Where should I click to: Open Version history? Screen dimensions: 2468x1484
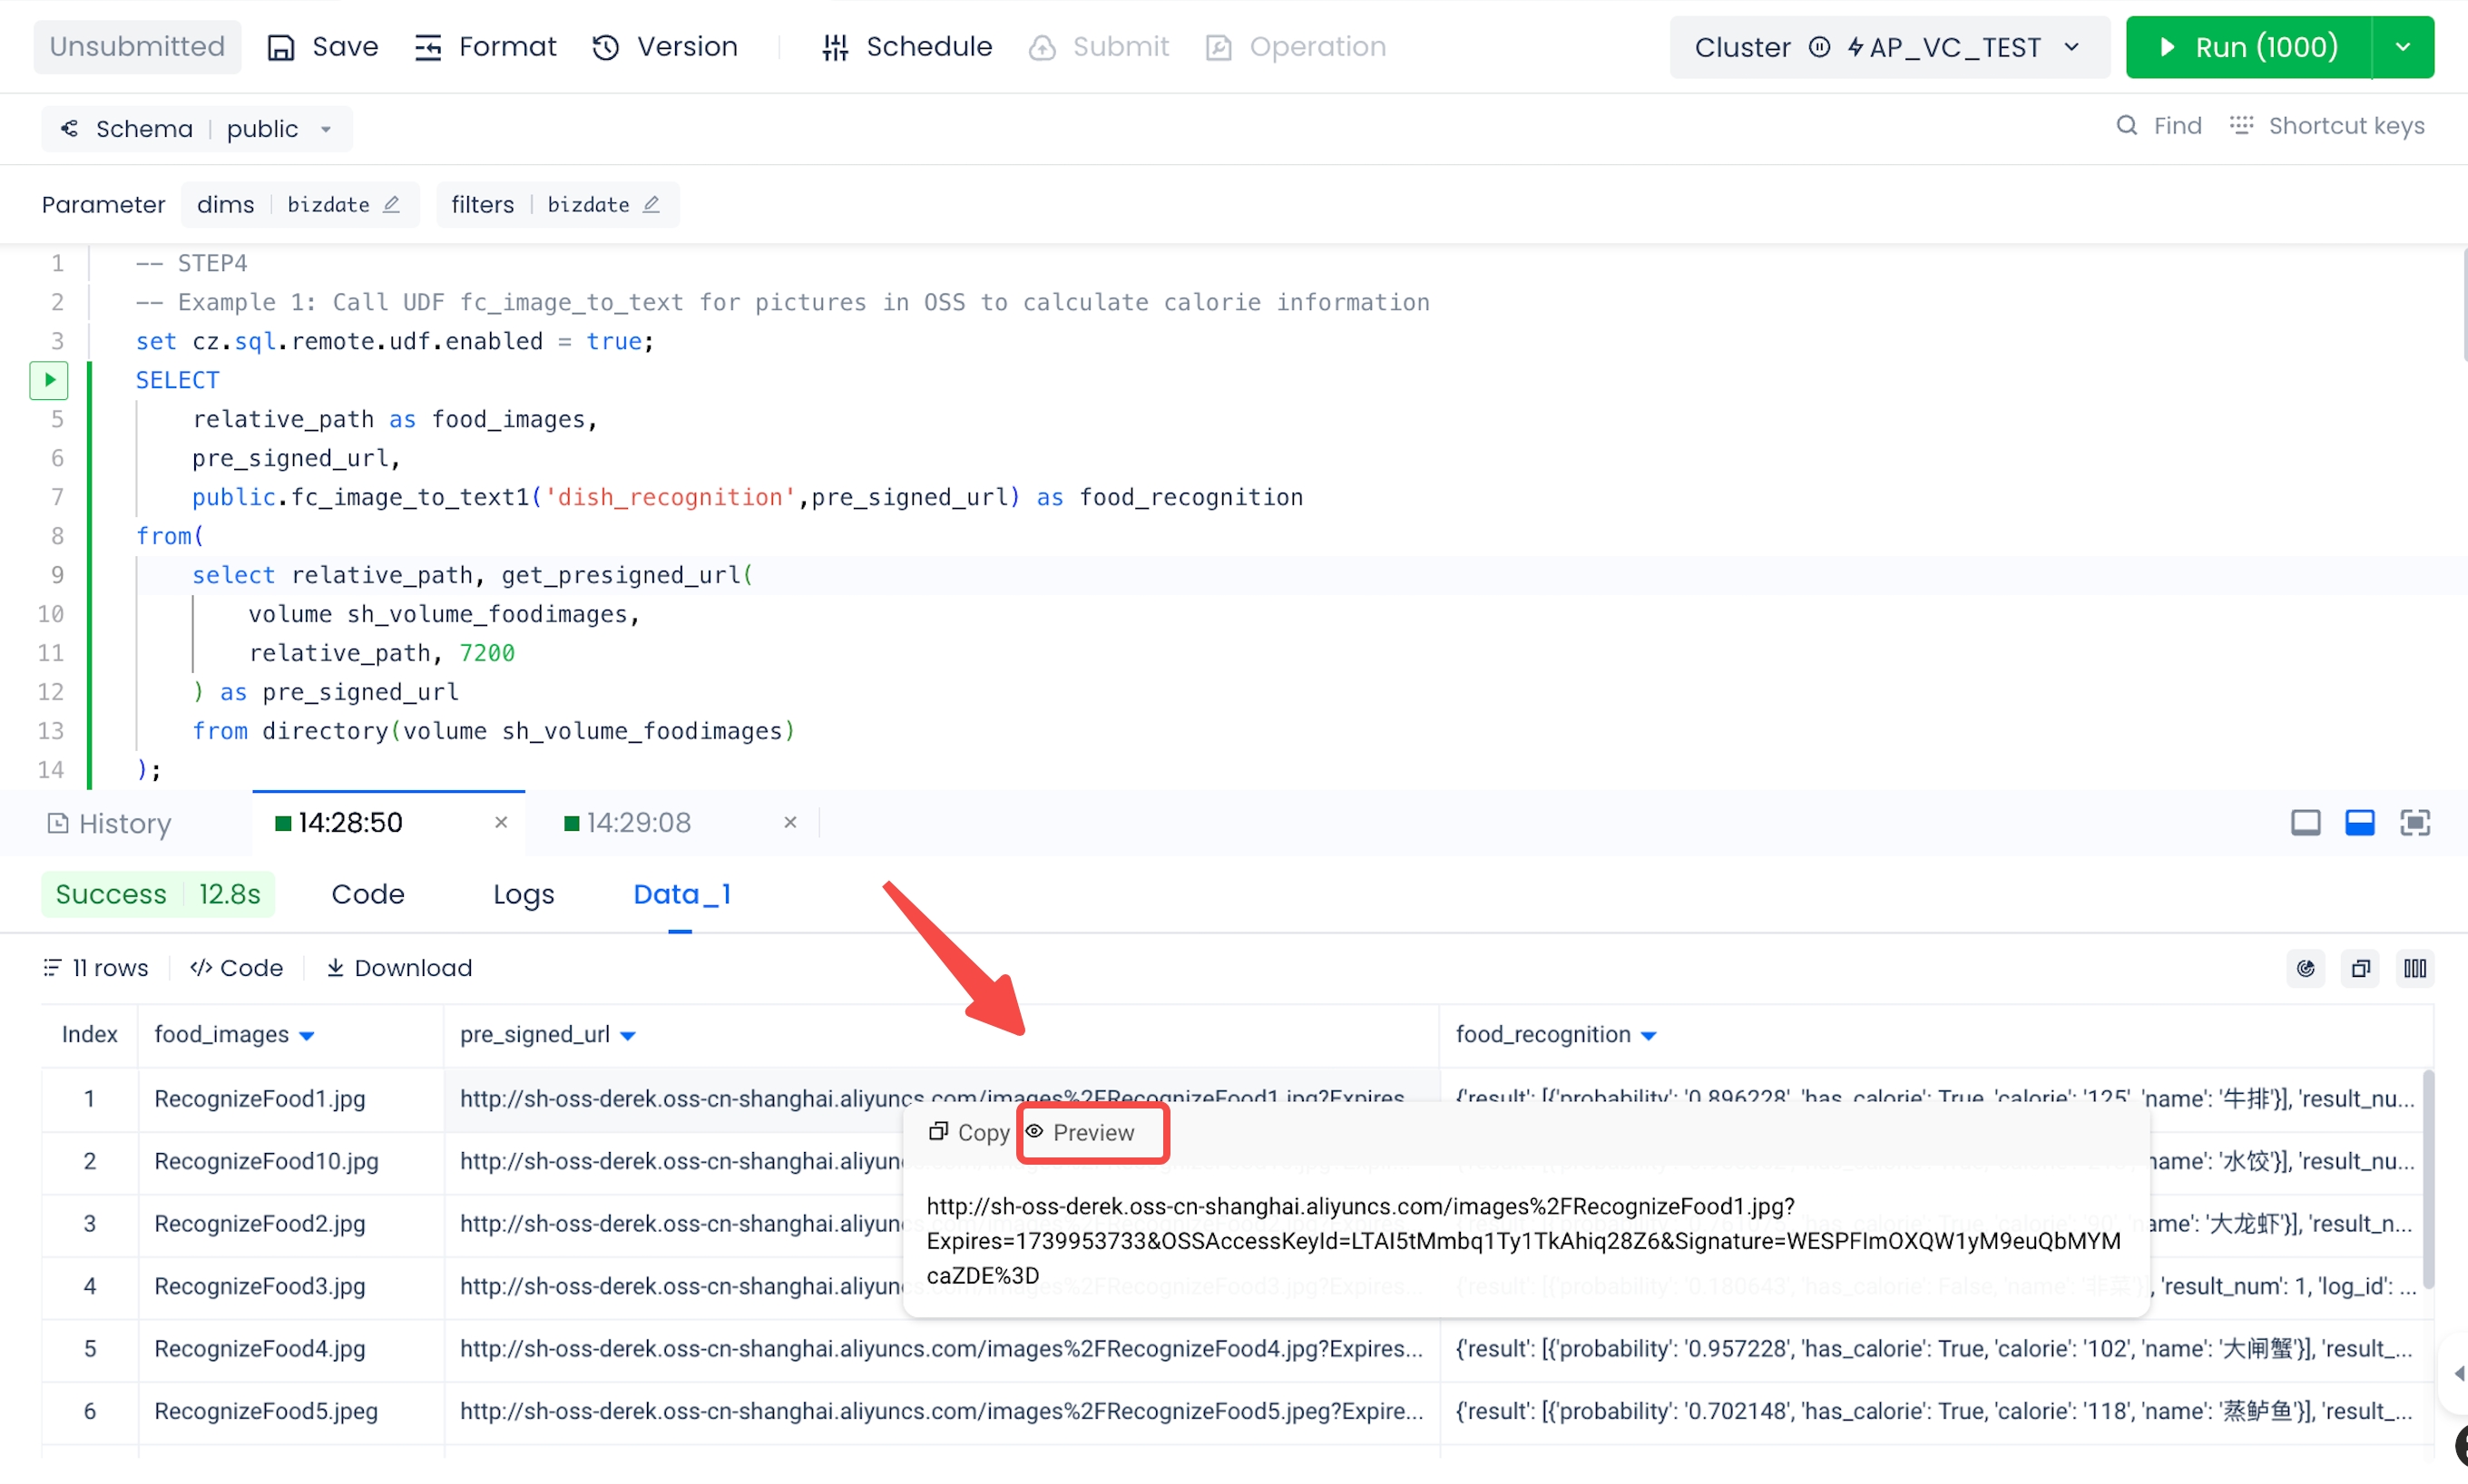pyautogui.click(x=665, y=47)
